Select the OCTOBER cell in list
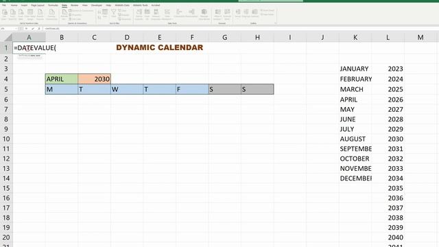Screen dimensions: 439x247 point(355,158)
